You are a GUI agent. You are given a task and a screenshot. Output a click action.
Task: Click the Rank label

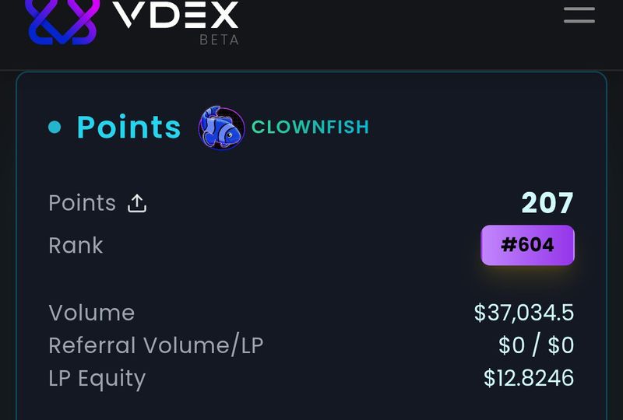pos(76,246)
